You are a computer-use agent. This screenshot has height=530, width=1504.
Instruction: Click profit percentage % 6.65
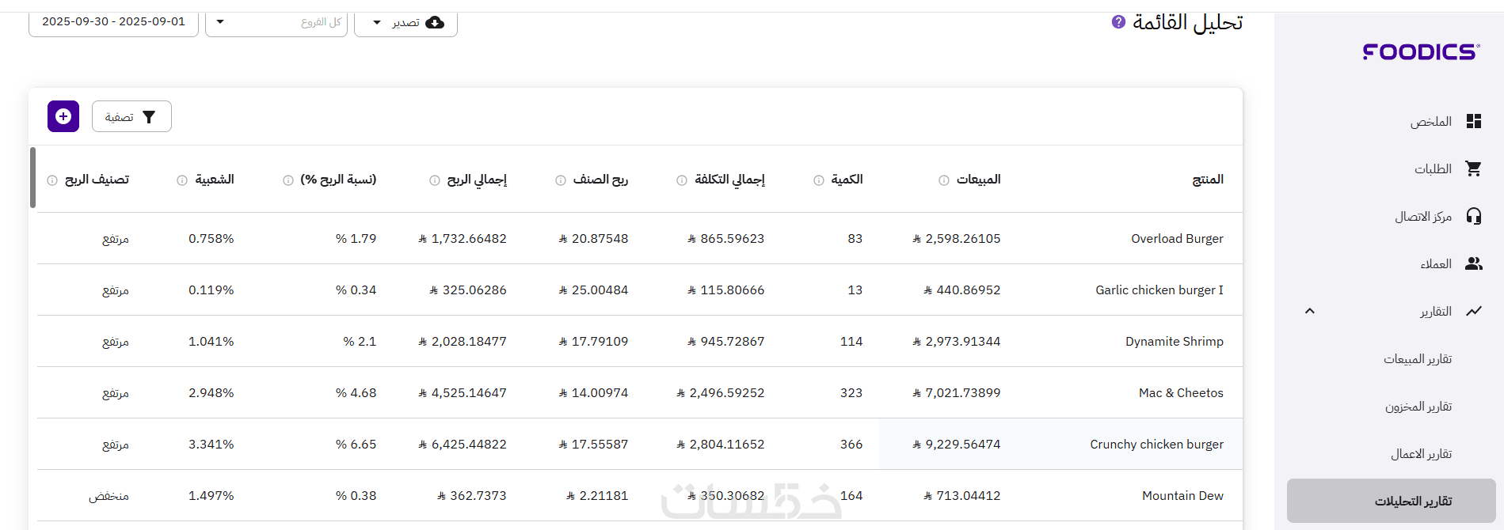click(x=356, y=444)
